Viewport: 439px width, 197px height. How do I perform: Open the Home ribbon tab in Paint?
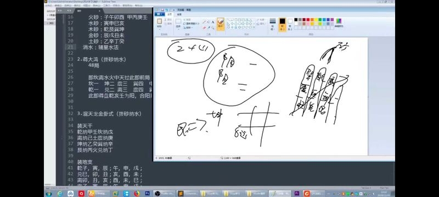pyautogui.click(x=170, y=14)
